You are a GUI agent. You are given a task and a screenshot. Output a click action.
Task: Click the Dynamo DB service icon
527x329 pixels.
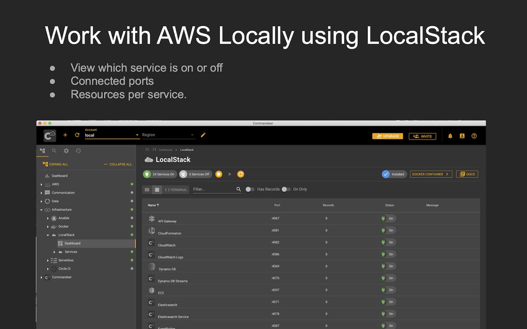pyautogui.click(x=152, y=266)
